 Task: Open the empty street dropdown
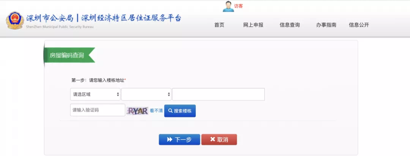146,94
